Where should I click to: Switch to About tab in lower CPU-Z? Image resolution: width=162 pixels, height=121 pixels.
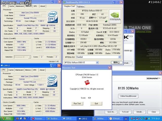(x=42, y=70)
